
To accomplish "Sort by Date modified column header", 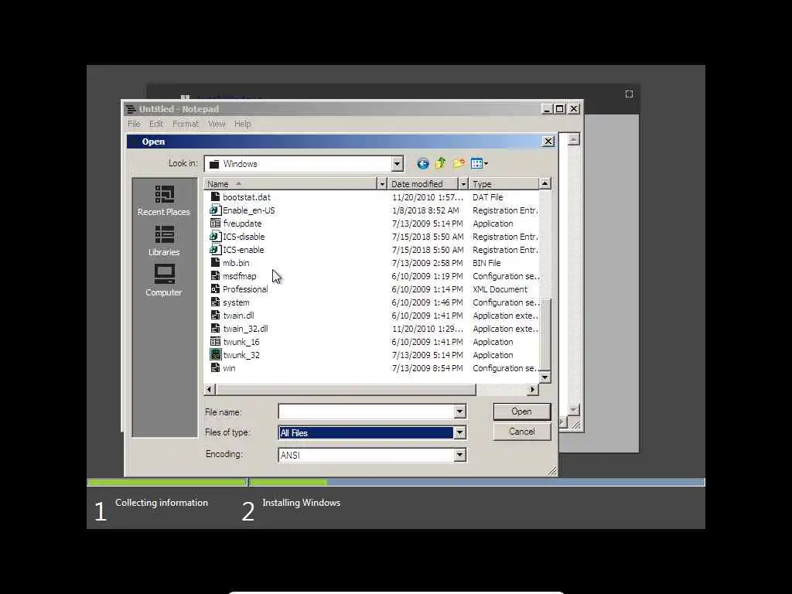I will tap(423, 184).
